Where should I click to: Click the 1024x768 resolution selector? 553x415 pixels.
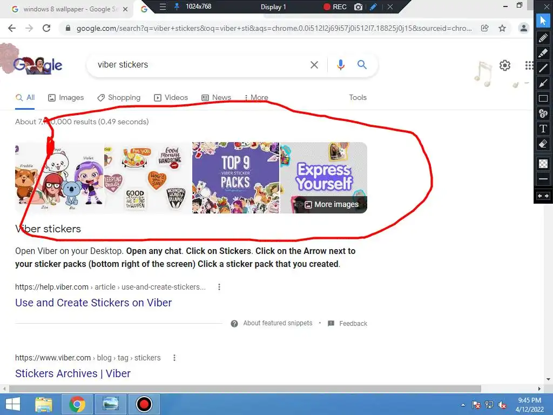point(199,6)
